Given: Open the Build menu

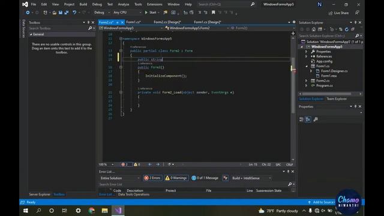Looking at the screenshot, I should 83,4.
